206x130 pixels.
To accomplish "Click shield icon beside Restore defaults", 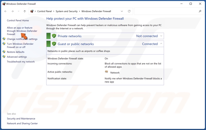I will pyautogui.click(x=4, y=52).
